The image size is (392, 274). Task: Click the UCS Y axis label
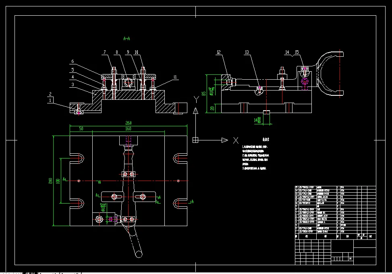point(196,100)
